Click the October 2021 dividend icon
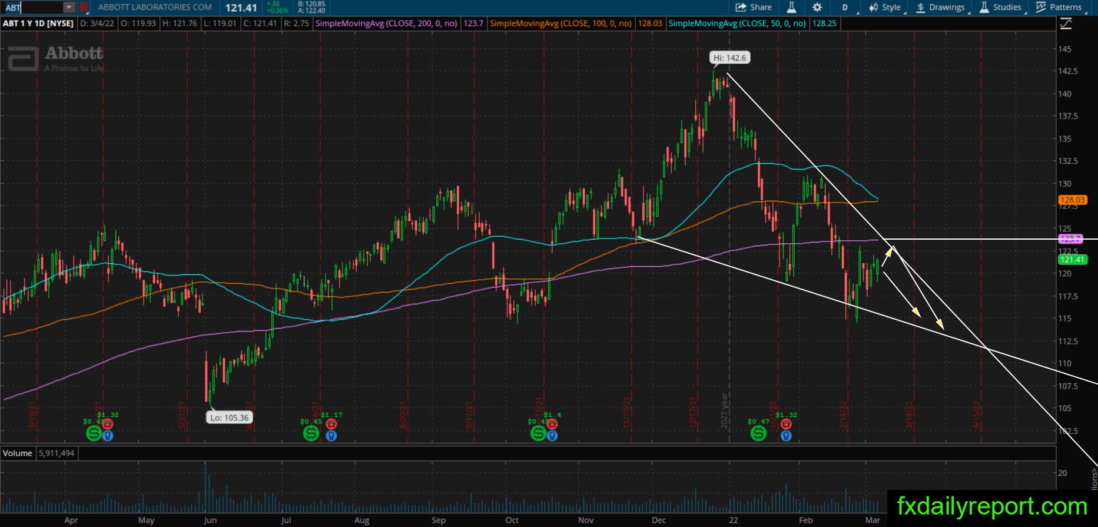The height and width of the screenshot is (527, 1098). (538, 433)
